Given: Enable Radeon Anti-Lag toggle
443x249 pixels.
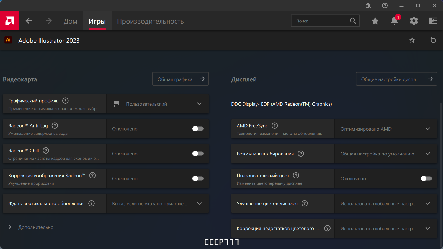Looking at the screenshot, I should pos(198,129).
